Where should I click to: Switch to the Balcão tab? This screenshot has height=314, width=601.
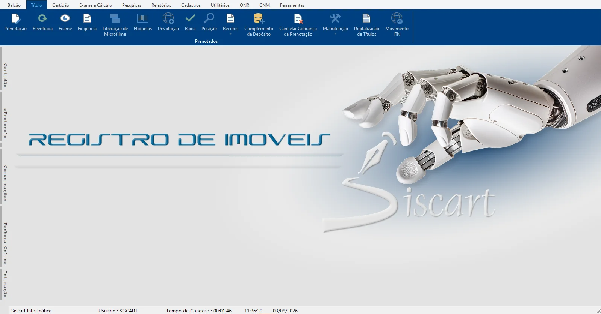(x=14, y=5)
